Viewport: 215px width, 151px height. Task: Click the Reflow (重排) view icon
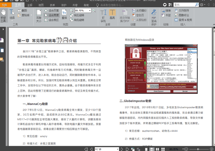click(x=64, y=14)
